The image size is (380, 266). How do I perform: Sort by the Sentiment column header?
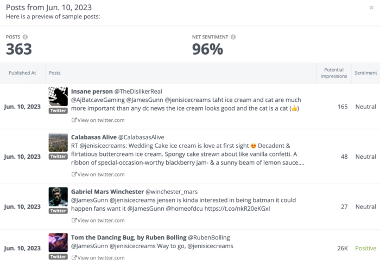pos(366,73)
